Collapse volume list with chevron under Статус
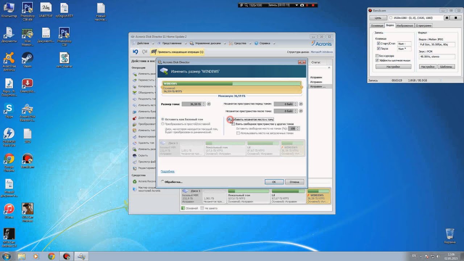464x261 pixels. 330,68
